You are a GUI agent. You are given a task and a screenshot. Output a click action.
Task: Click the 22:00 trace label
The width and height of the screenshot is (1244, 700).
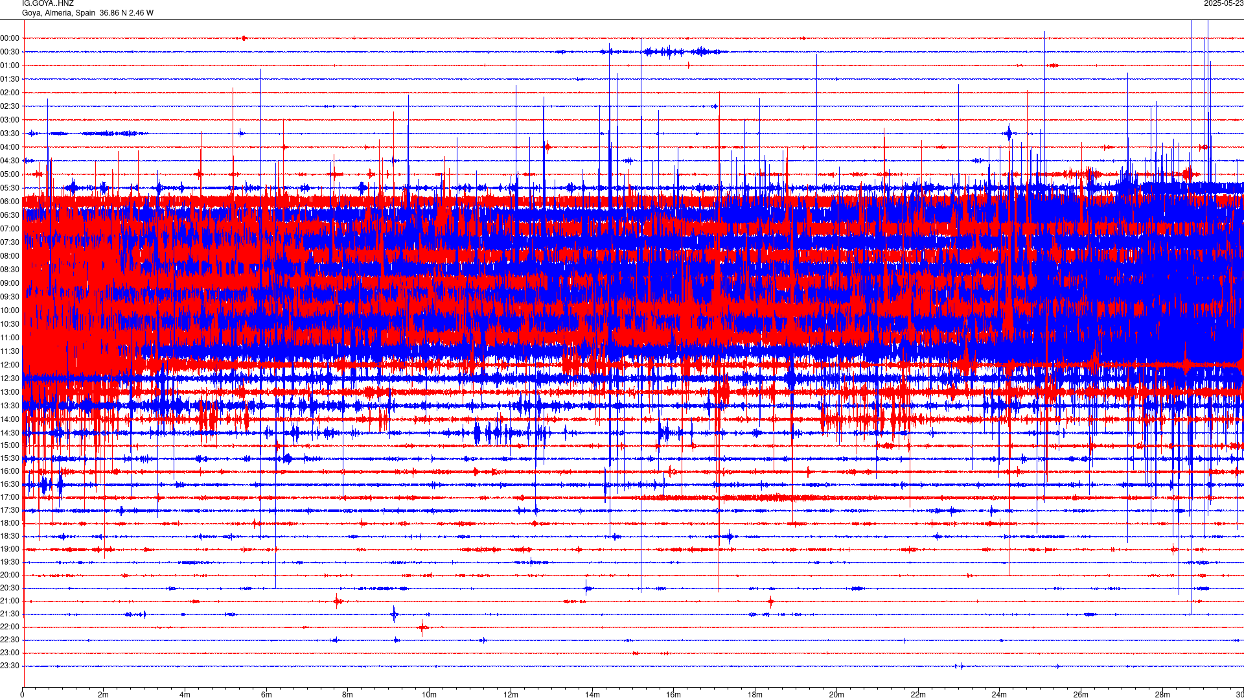coord(10,627)
